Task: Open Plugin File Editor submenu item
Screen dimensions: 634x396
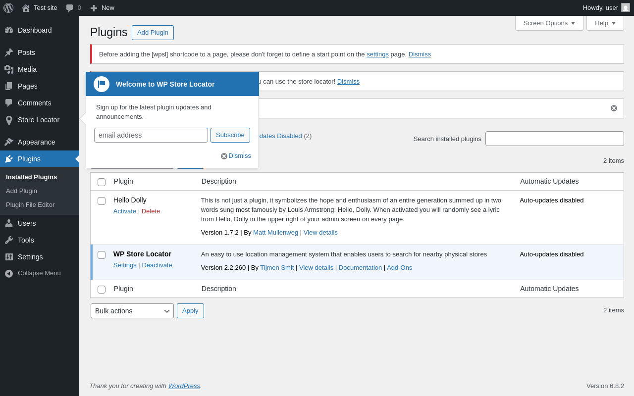Action: 30,204
